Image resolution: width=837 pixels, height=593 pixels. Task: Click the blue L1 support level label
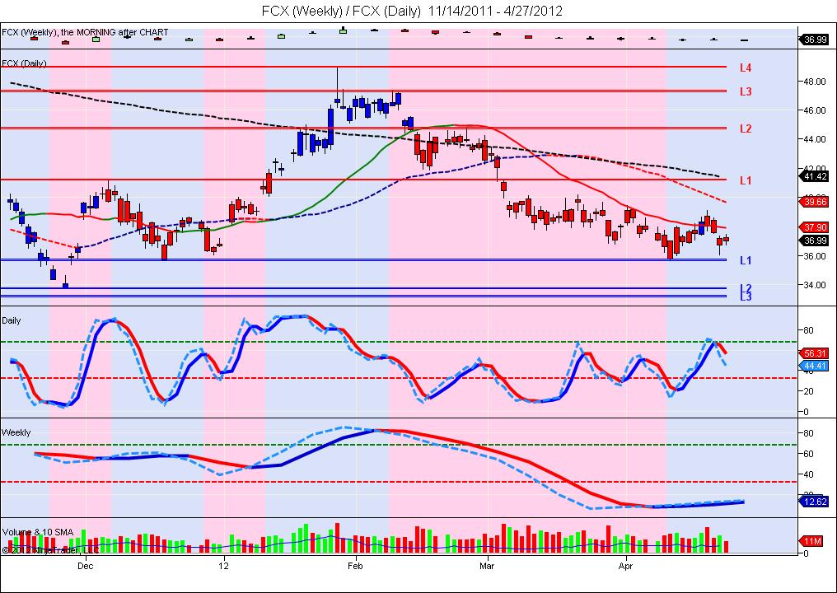coord(746,260)
